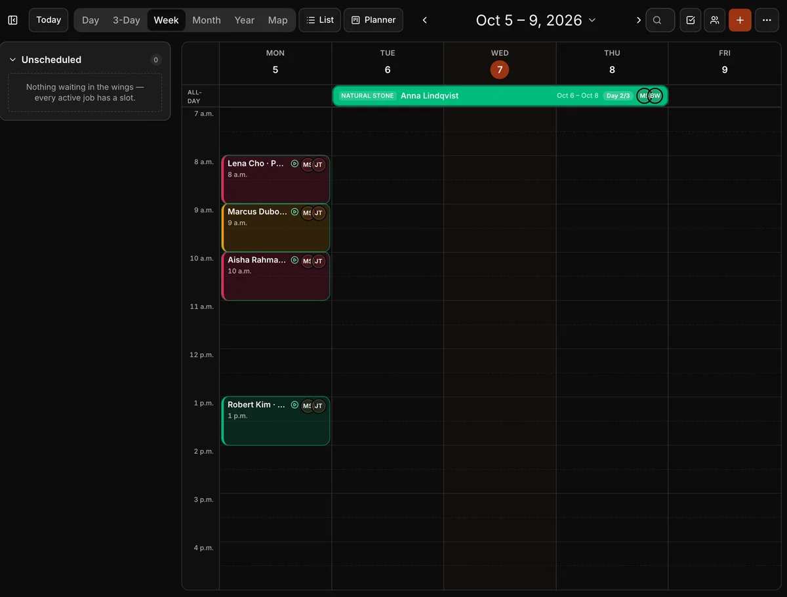Switch to Map view

click(278, 20)
